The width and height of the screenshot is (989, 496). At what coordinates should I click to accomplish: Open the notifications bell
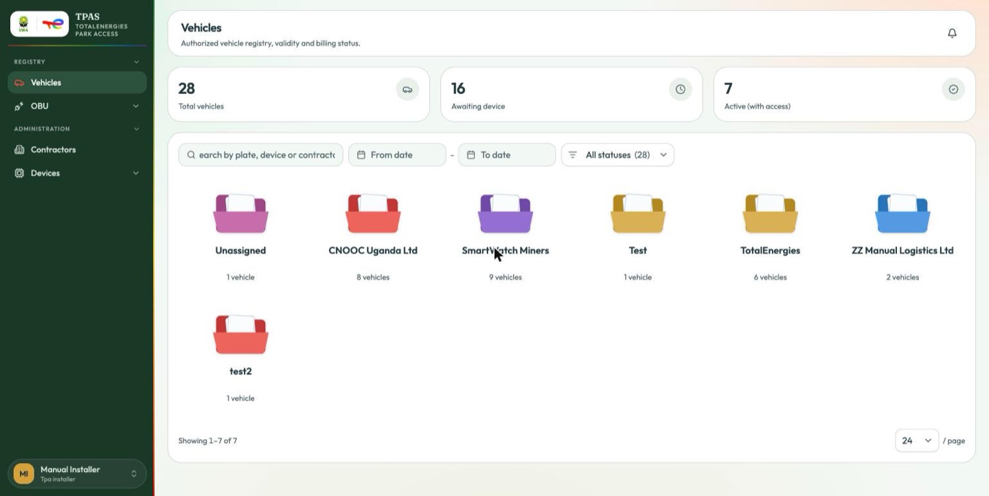pos(952,33)
